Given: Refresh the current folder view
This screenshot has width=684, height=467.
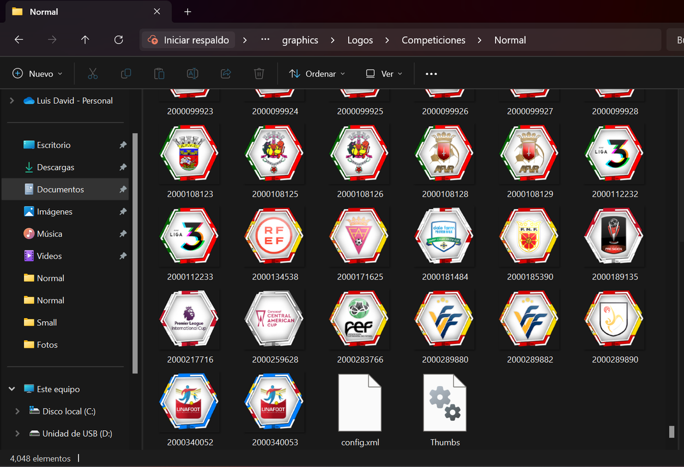Looking at the screenshot, I should click(x=118, y=40).
